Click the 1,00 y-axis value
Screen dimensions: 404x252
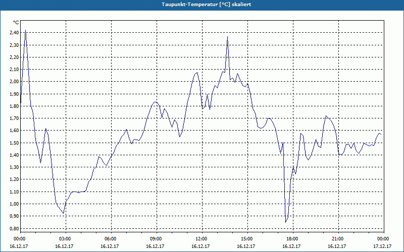pos(15,204)
